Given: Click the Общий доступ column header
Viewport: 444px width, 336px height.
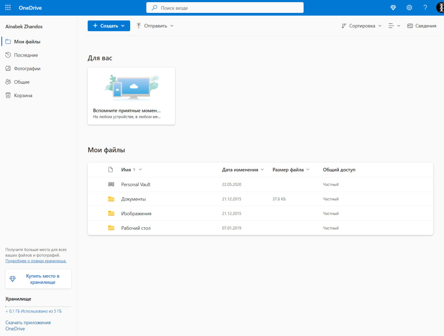Looking at the screenshot, I should 339,169.
